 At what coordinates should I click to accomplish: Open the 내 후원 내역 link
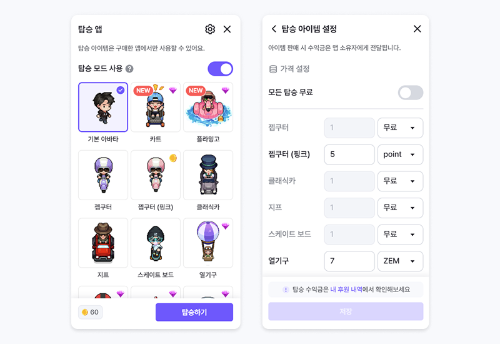(346, 290)
